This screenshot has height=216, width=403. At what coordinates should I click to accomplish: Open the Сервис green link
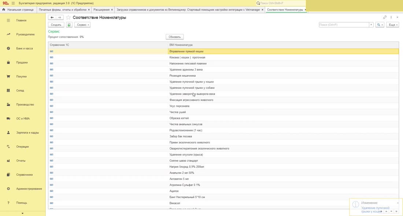click(54, 31)
